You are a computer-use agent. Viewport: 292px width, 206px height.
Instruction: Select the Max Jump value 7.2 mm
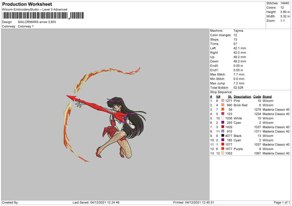tap(239, 83)
